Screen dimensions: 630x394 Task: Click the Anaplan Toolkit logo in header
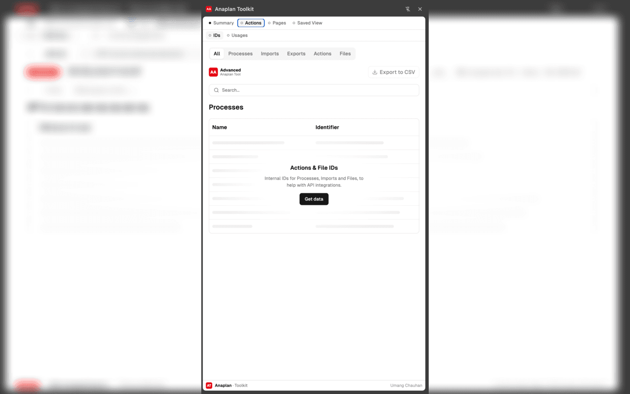click(x=209, y=9)
